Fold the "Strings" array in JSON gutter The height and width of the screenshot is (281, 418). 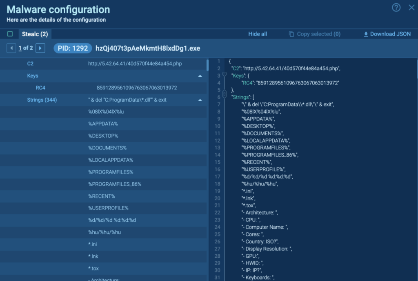(224, 97)
